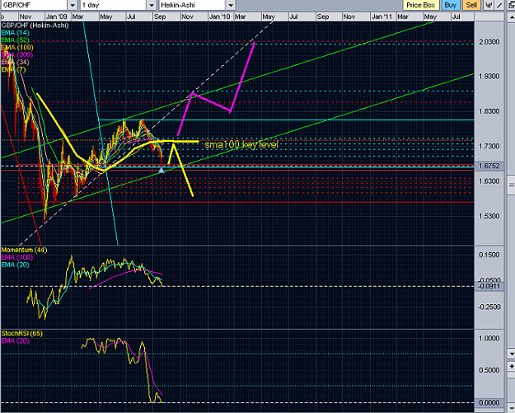
Task: Click the Buy button
Action: pos(450,5)
